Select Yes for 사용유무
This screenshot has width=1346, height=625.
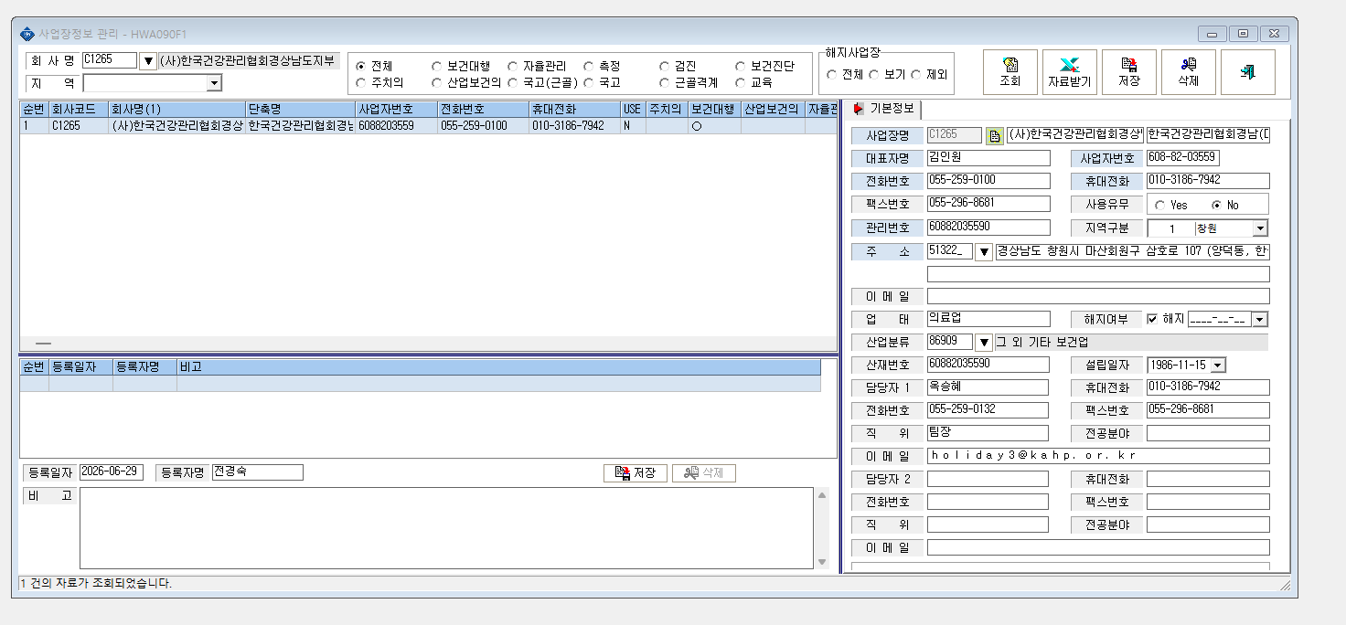click(x=1160, y=206)
